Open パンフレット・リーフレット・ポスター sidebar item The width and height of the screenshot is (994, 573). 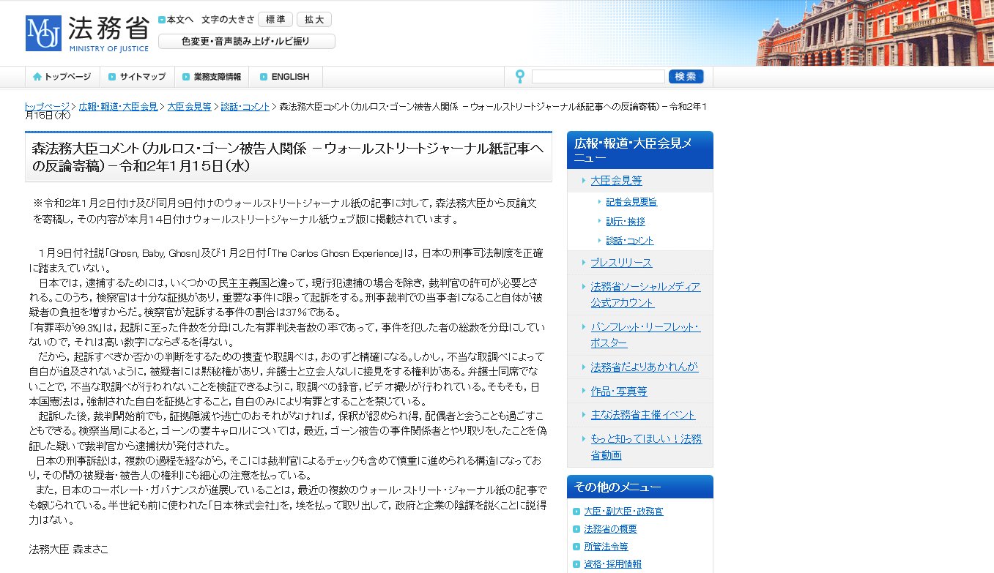tap(645, 334)
